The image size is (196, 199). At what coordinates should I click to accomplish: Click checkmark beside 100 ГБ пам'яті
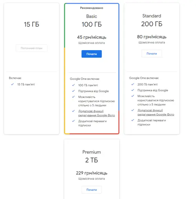click(73, 85)
